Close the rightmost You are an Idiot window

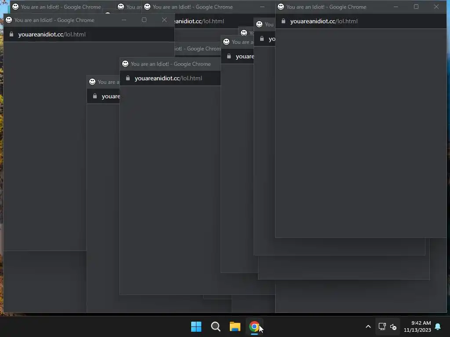click(x=436, y=7)
